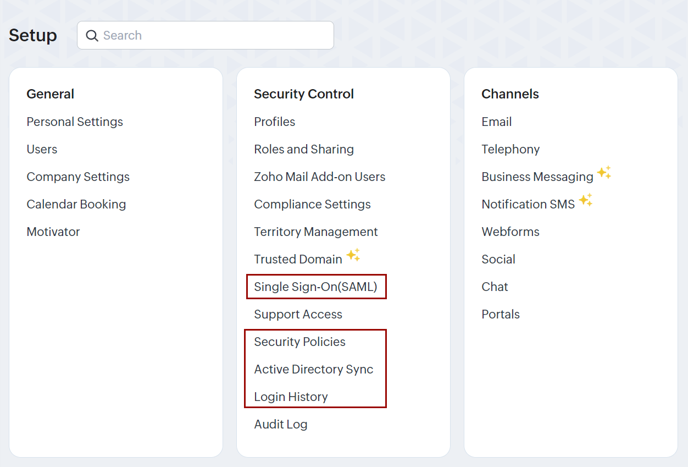Open the Audit Log
The image size is (688, 467).
(280, 424)
